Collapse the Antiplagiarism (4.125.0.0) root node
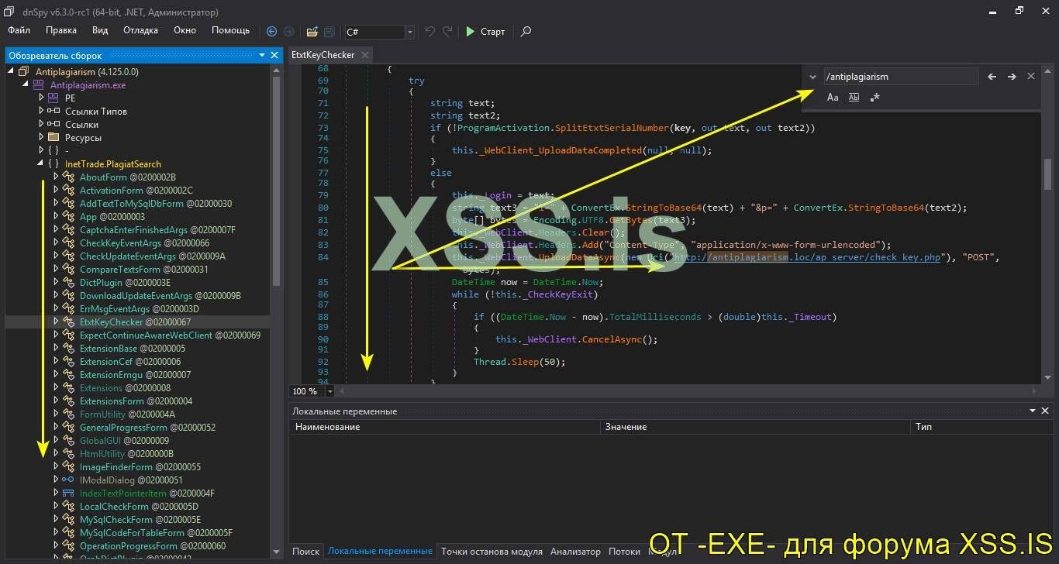Screen dimensions: 1059x564 (12, 72)
